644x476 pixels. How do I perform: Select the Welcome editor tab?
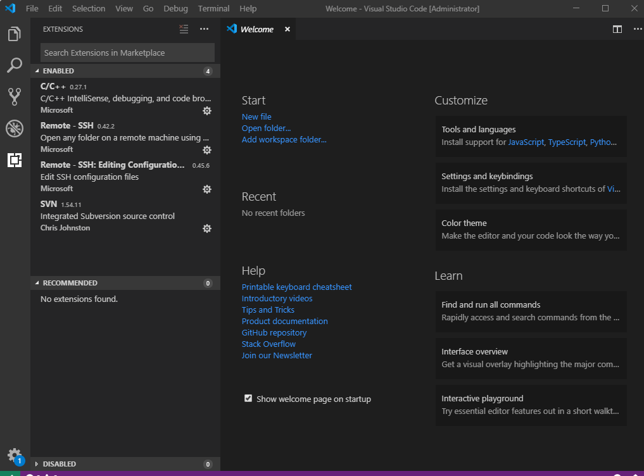pos(258,29)
